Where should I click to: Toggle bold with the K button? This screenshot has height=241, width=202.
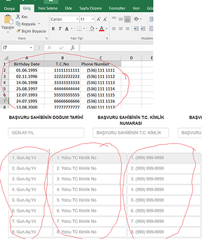pos(53,29)
